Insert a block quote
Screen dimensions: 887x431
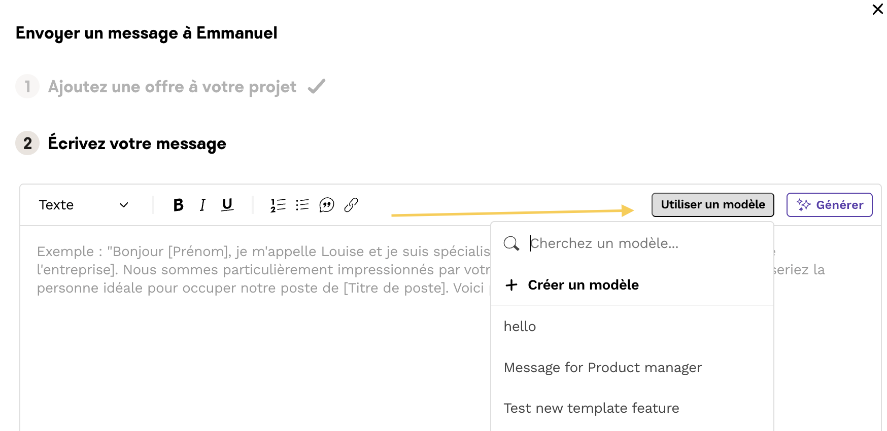click(x=326, y=205)
